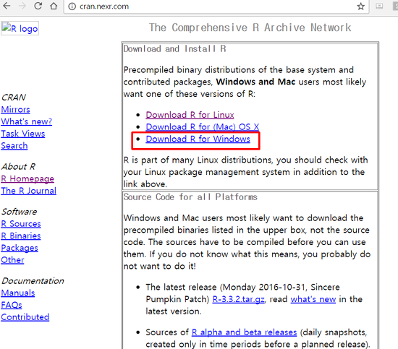
Task: Open the Task Views link
Action: click(x=23, y=134)
